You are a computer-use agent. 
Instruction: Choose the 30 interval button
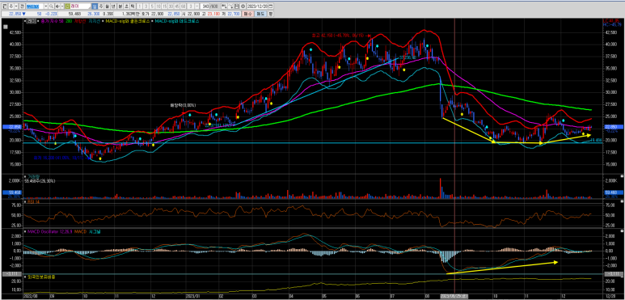[171, 6]
